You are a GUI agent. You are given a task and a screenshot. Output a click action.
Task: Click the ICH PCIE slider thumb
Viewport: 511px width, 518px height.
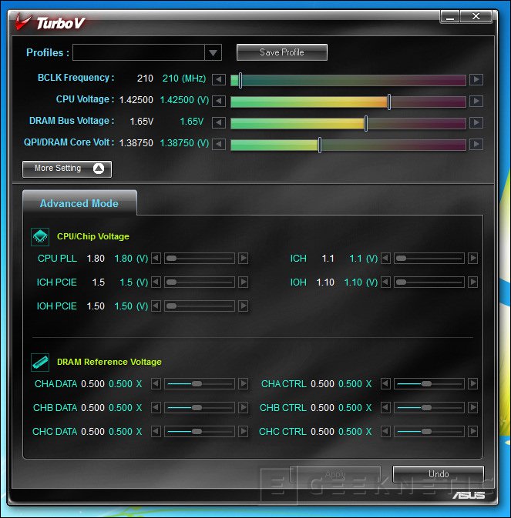click(x=171, y=282)
